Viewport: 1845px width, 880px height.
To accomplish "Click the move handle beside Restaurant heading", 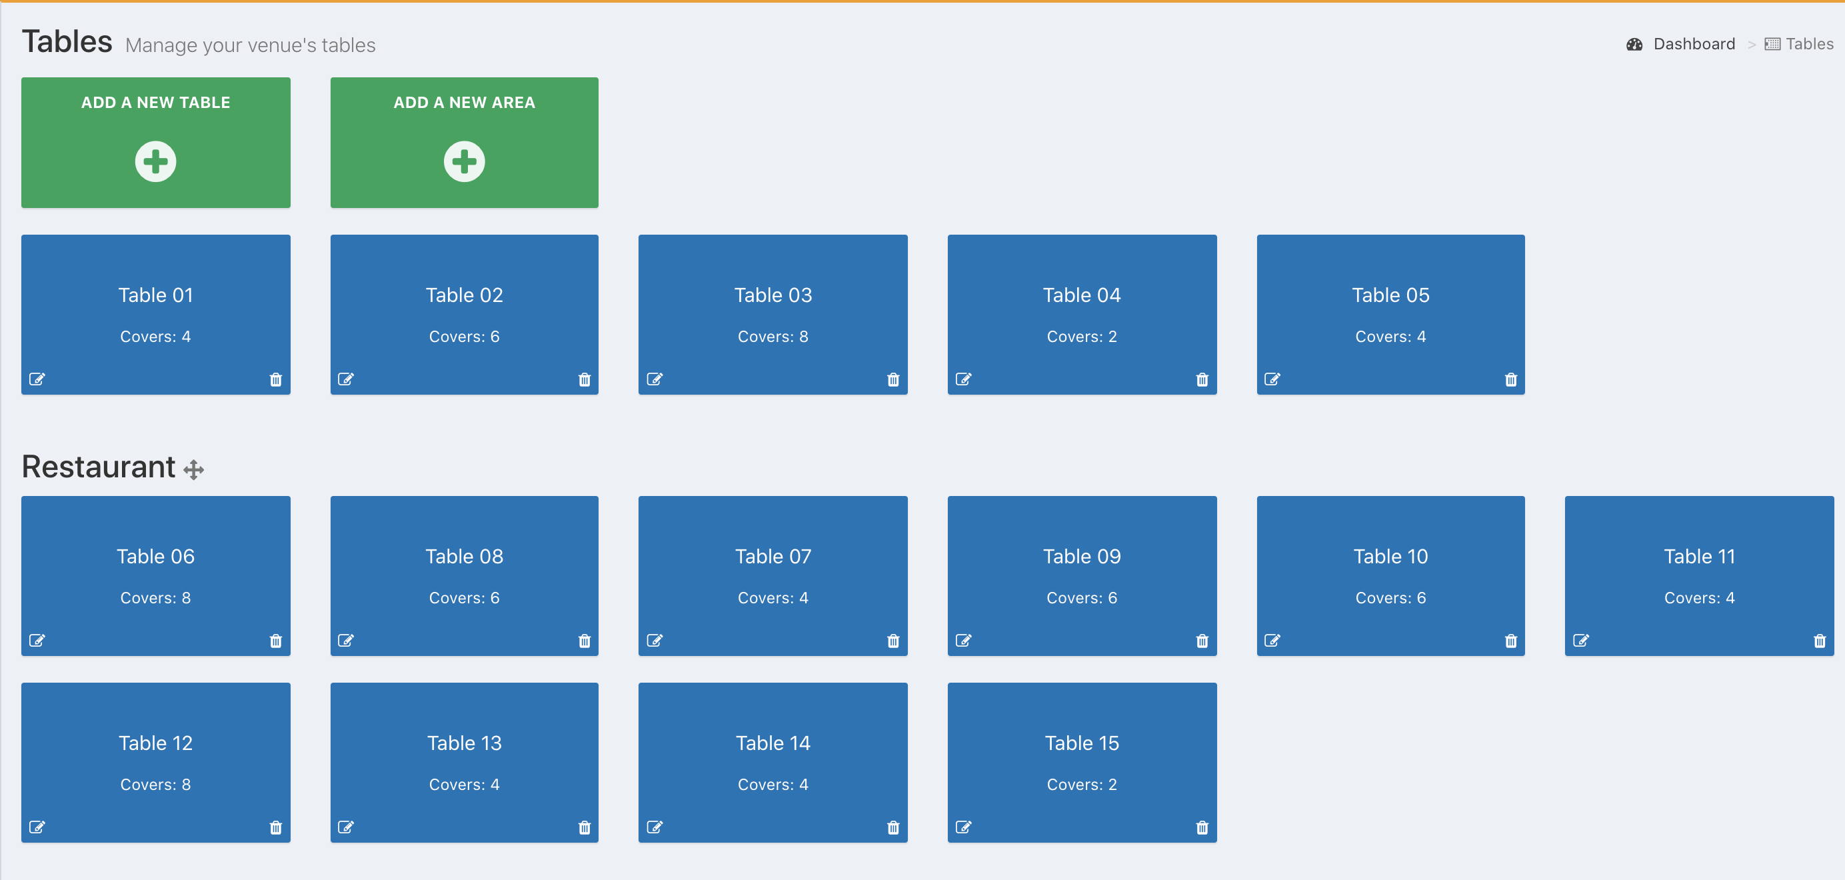I will [x=193, y=470].
